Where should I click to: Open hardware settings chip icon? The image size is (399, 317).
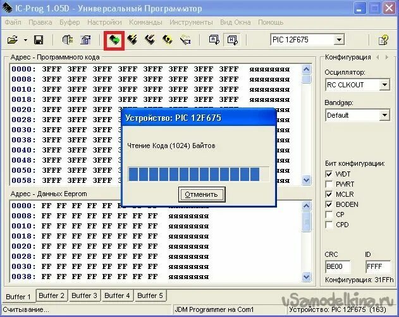pos(68,40)
